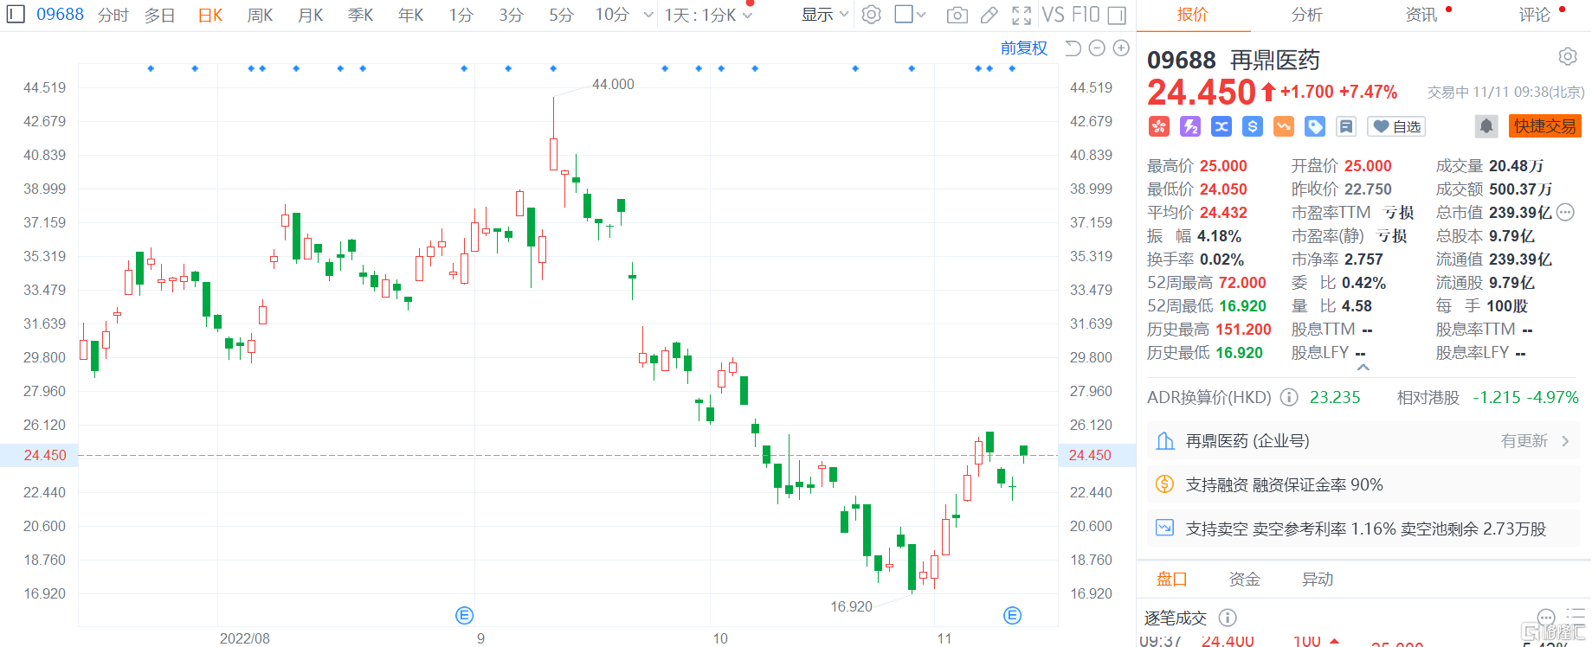The image size is (1592, 647).
Task: Open the 1天:1分K dropdown
Action: (x=709, y=15)
